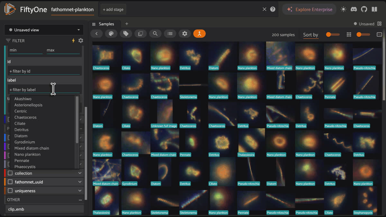
Task: Click the add stage button
Action: coord(113,9)
